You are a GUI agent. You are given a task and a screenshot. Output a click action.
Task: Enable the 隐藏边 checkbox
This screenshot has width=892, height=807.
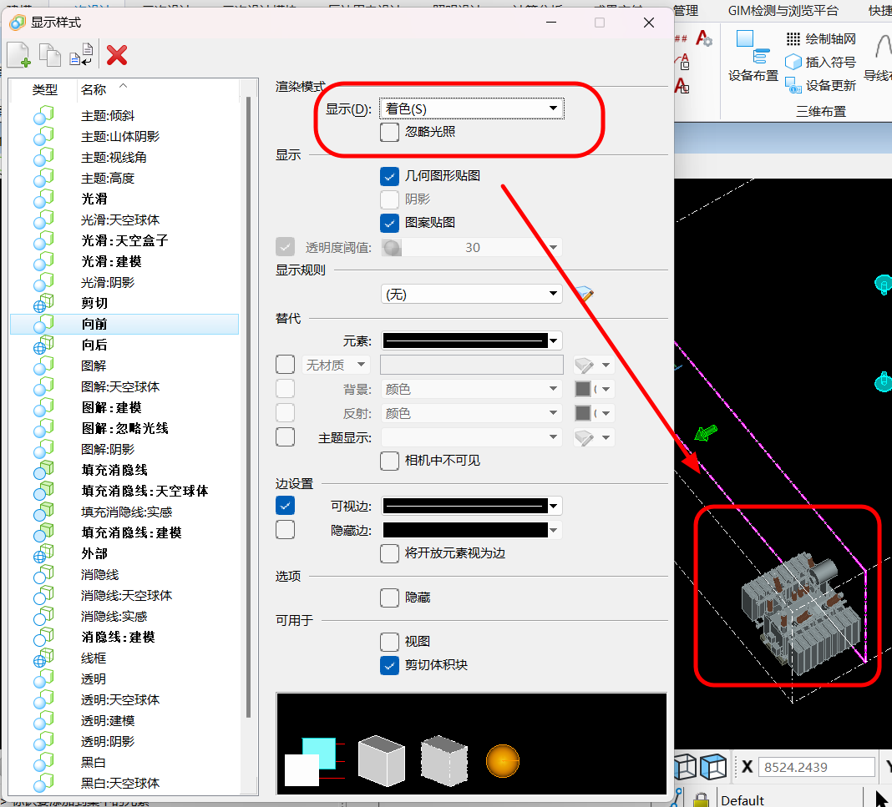pos(285,530)
